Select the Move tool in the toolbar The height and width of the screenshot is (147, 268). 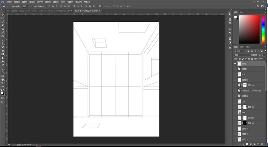click(3, 14)
